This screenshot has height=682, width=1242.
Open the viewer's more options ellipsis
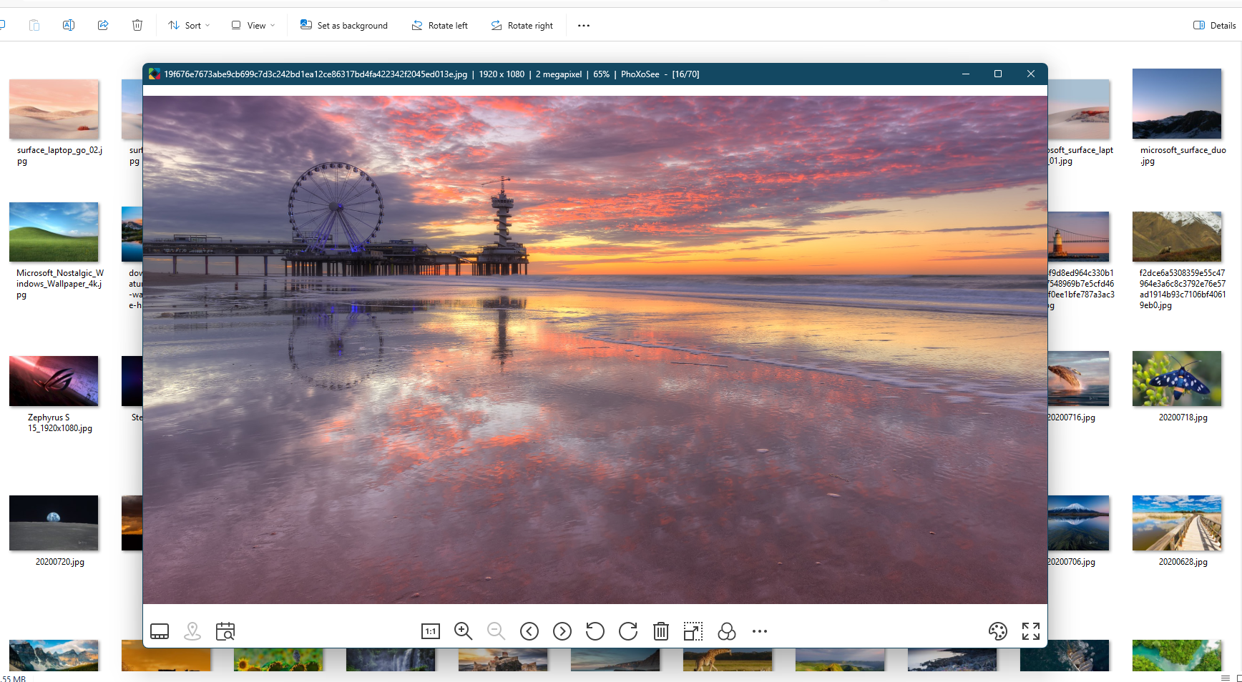point(759,631)
